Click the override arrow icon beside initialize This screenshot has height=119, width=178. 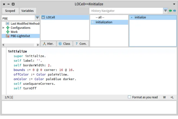[x=132, y=18]
